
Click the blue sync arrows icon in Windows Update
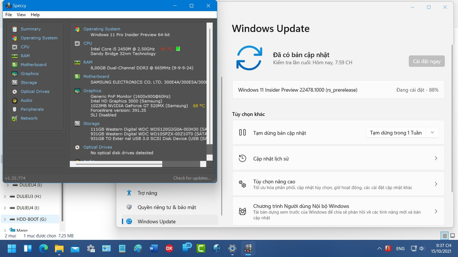[x=249, y=58]
